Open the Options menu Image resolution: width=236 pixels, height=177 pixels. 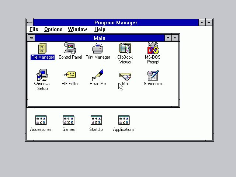coord(53,29)
